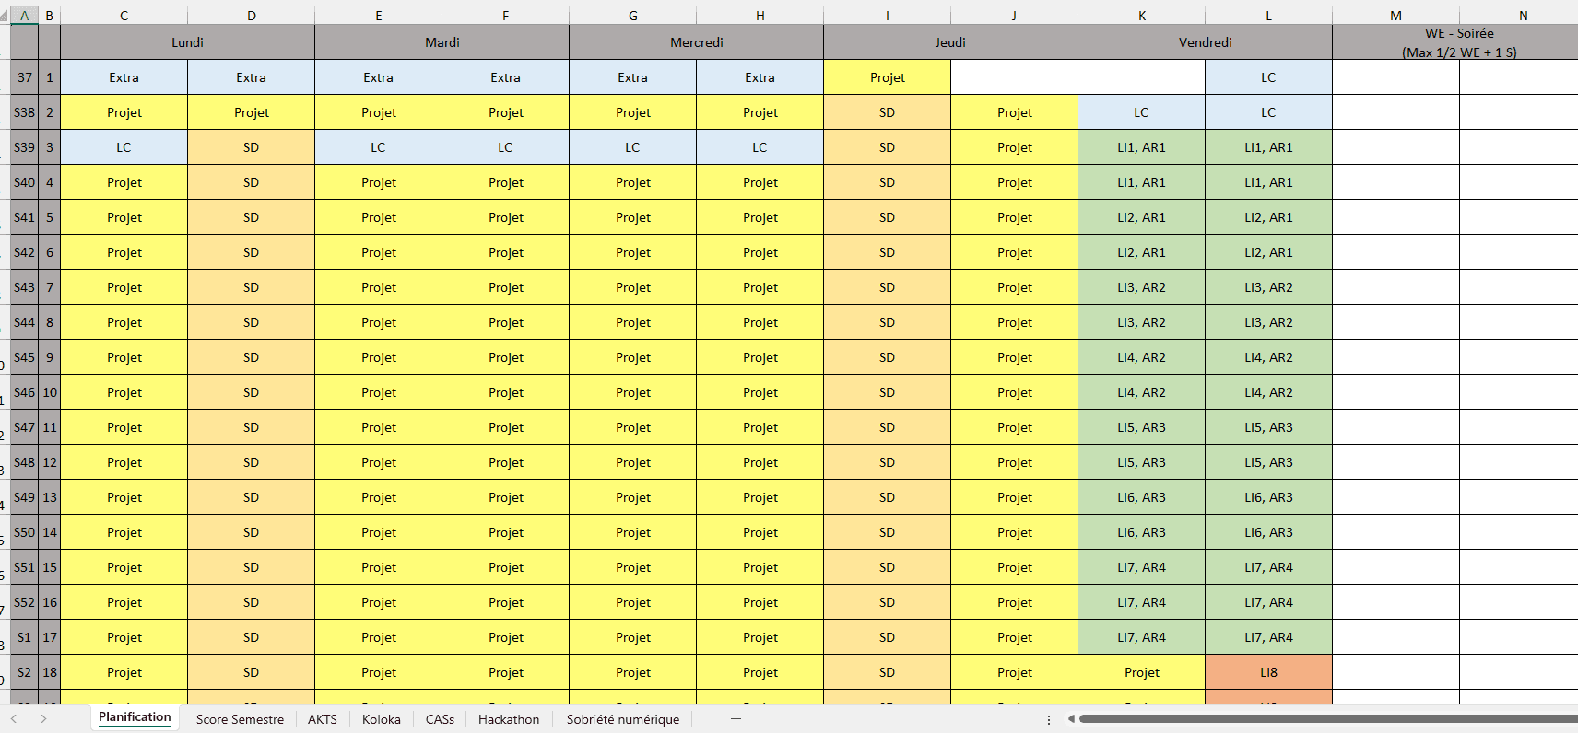Screen dimensions: 1578x733
Task: Click the horizontal scrollbar thumb
Action: 1327,719
